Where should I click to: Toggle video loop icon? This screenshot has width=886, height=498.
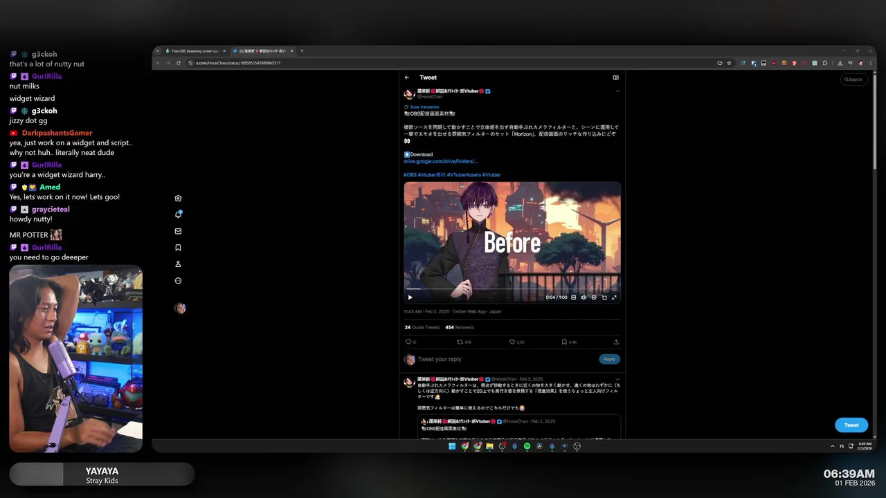(x=604, y=297)
